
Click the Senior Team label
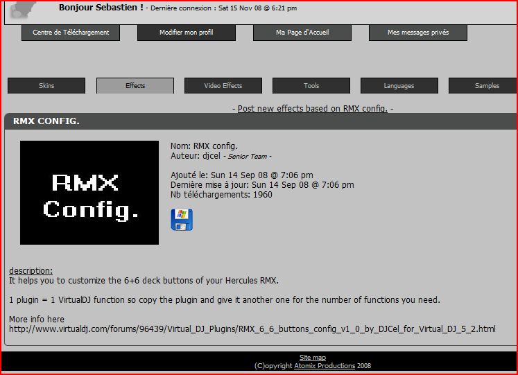pyautogui.click(x=248, y=157)
